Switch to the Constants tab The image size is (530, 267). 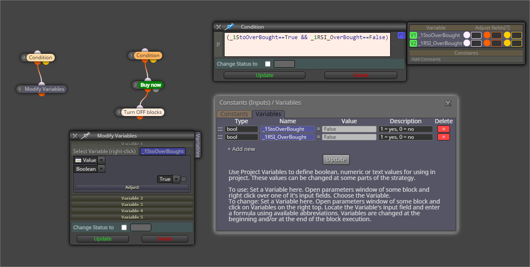[x=234, y=114]
